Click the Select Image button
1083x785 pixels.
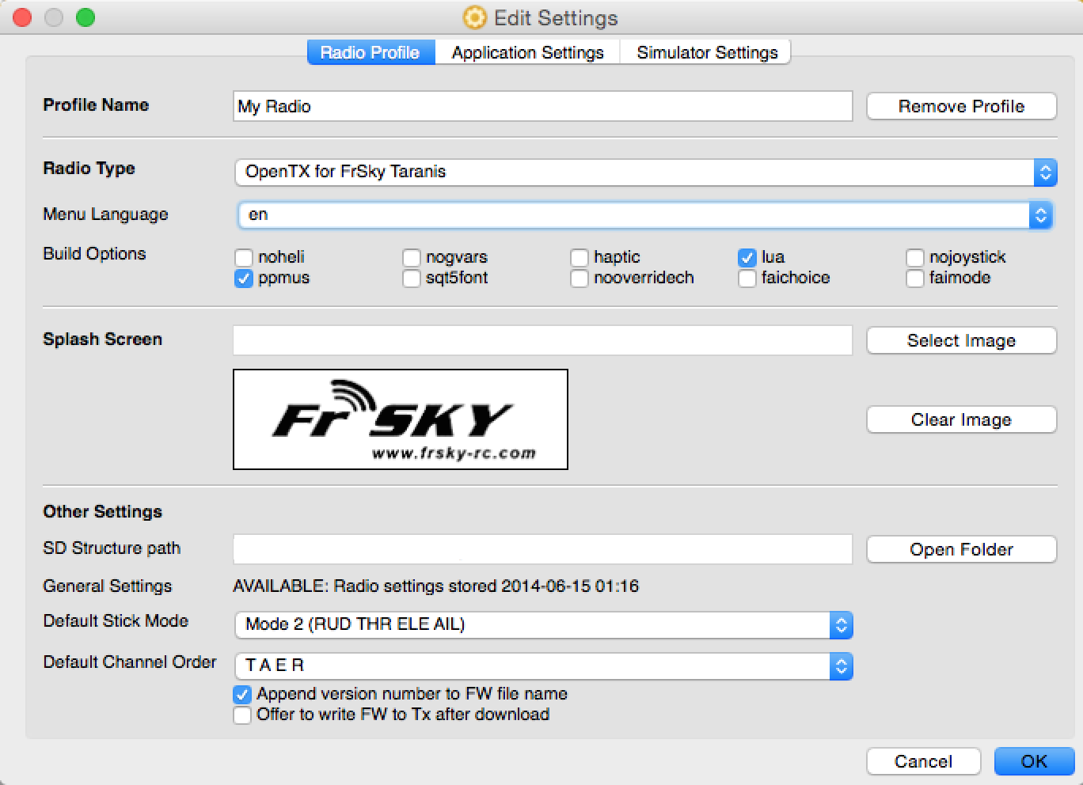coord(961,340)
